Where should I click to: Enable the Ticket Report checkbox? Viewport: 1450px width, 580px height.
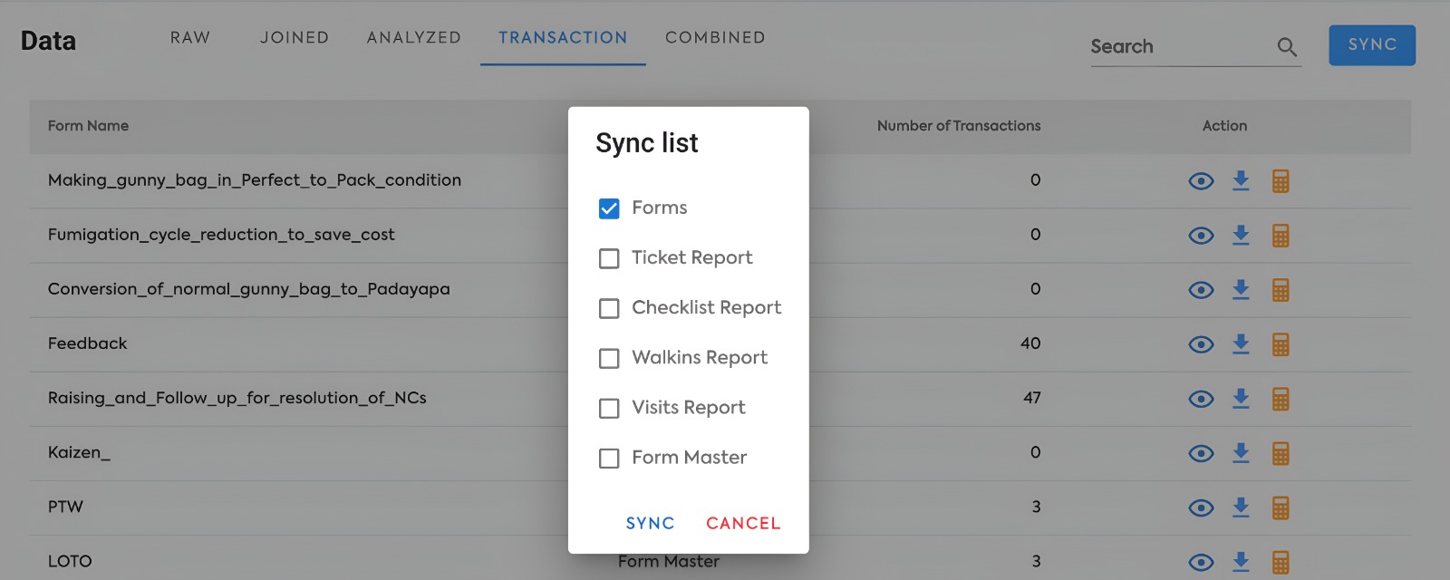pos(609,258)
